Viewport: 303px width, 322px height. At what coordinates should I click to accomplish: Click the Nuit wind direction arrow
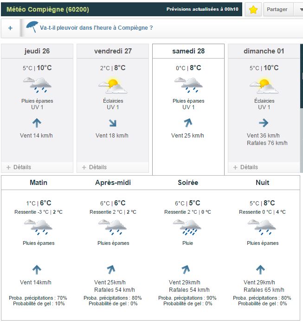tap(260, 269)
